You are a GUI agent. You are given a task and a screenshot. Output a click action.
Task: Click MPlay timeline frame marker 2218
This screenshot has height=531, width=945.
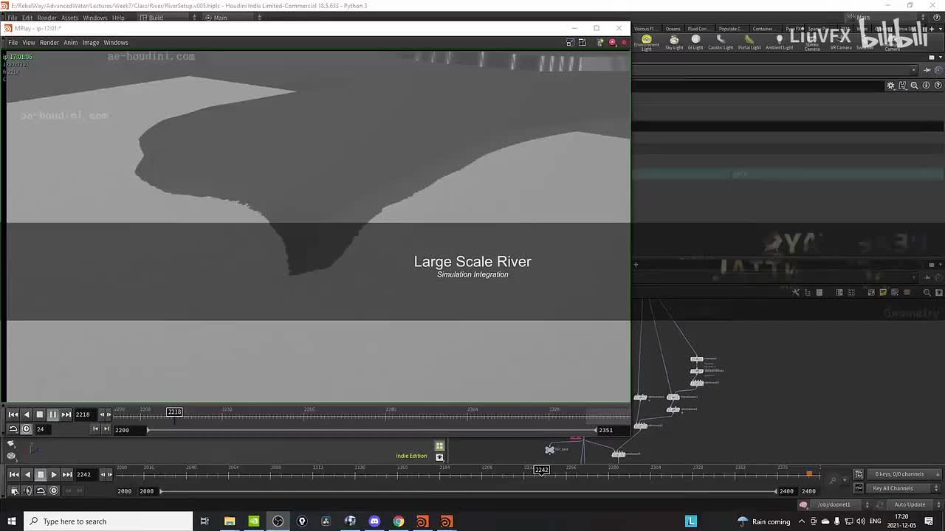coord(174,412)
